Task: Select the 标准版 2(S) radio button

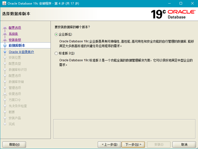Action: [56, 53]
